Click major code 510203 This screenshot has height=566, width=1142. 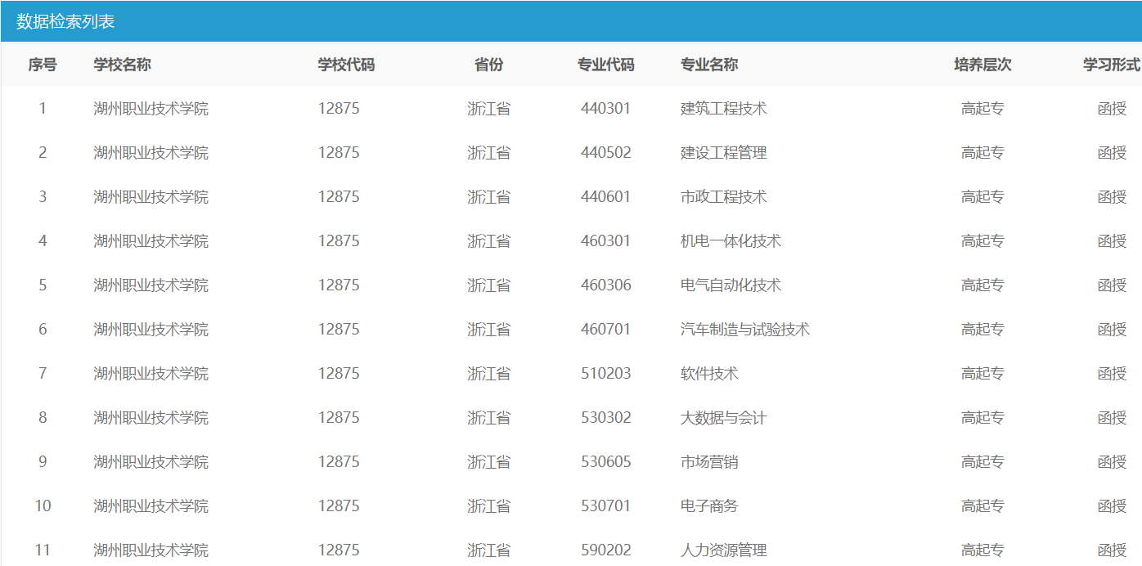pos(606,374)
